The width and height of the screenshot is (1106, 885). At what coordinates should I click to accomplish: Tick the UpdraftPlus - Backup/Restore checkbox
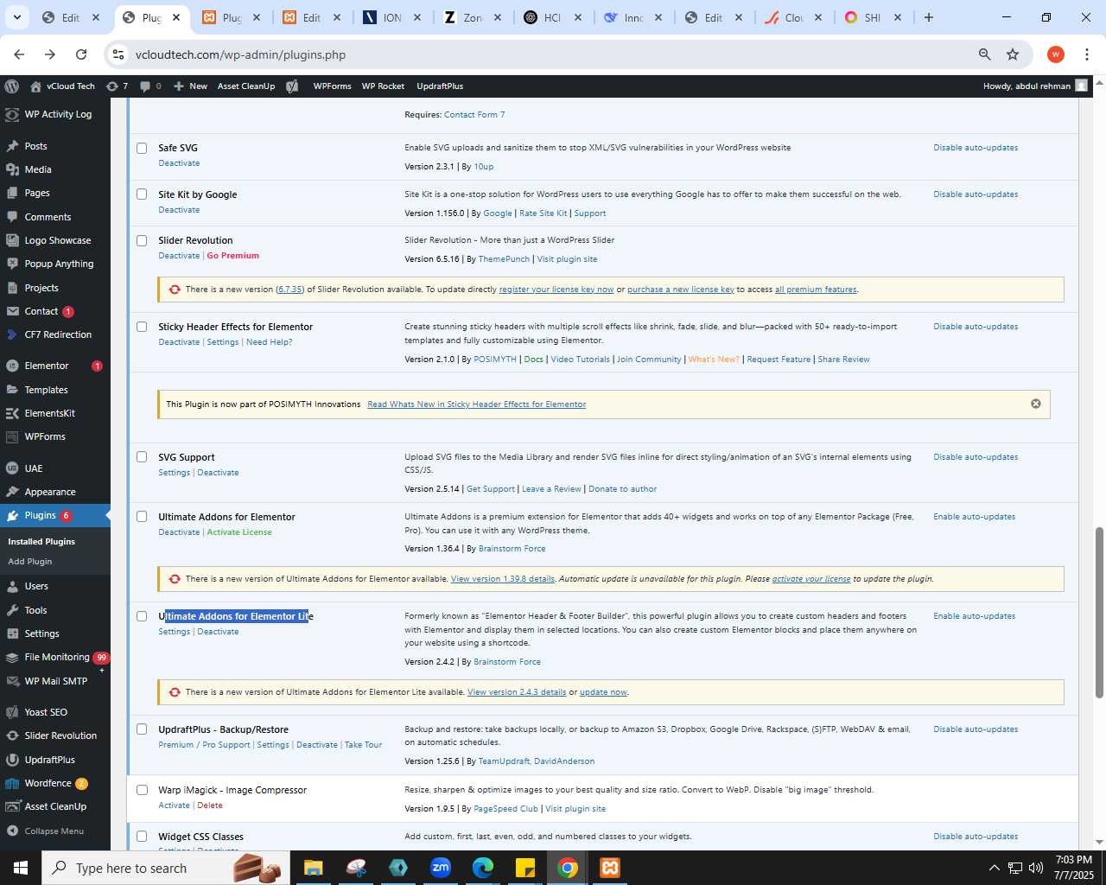[142, 729]
